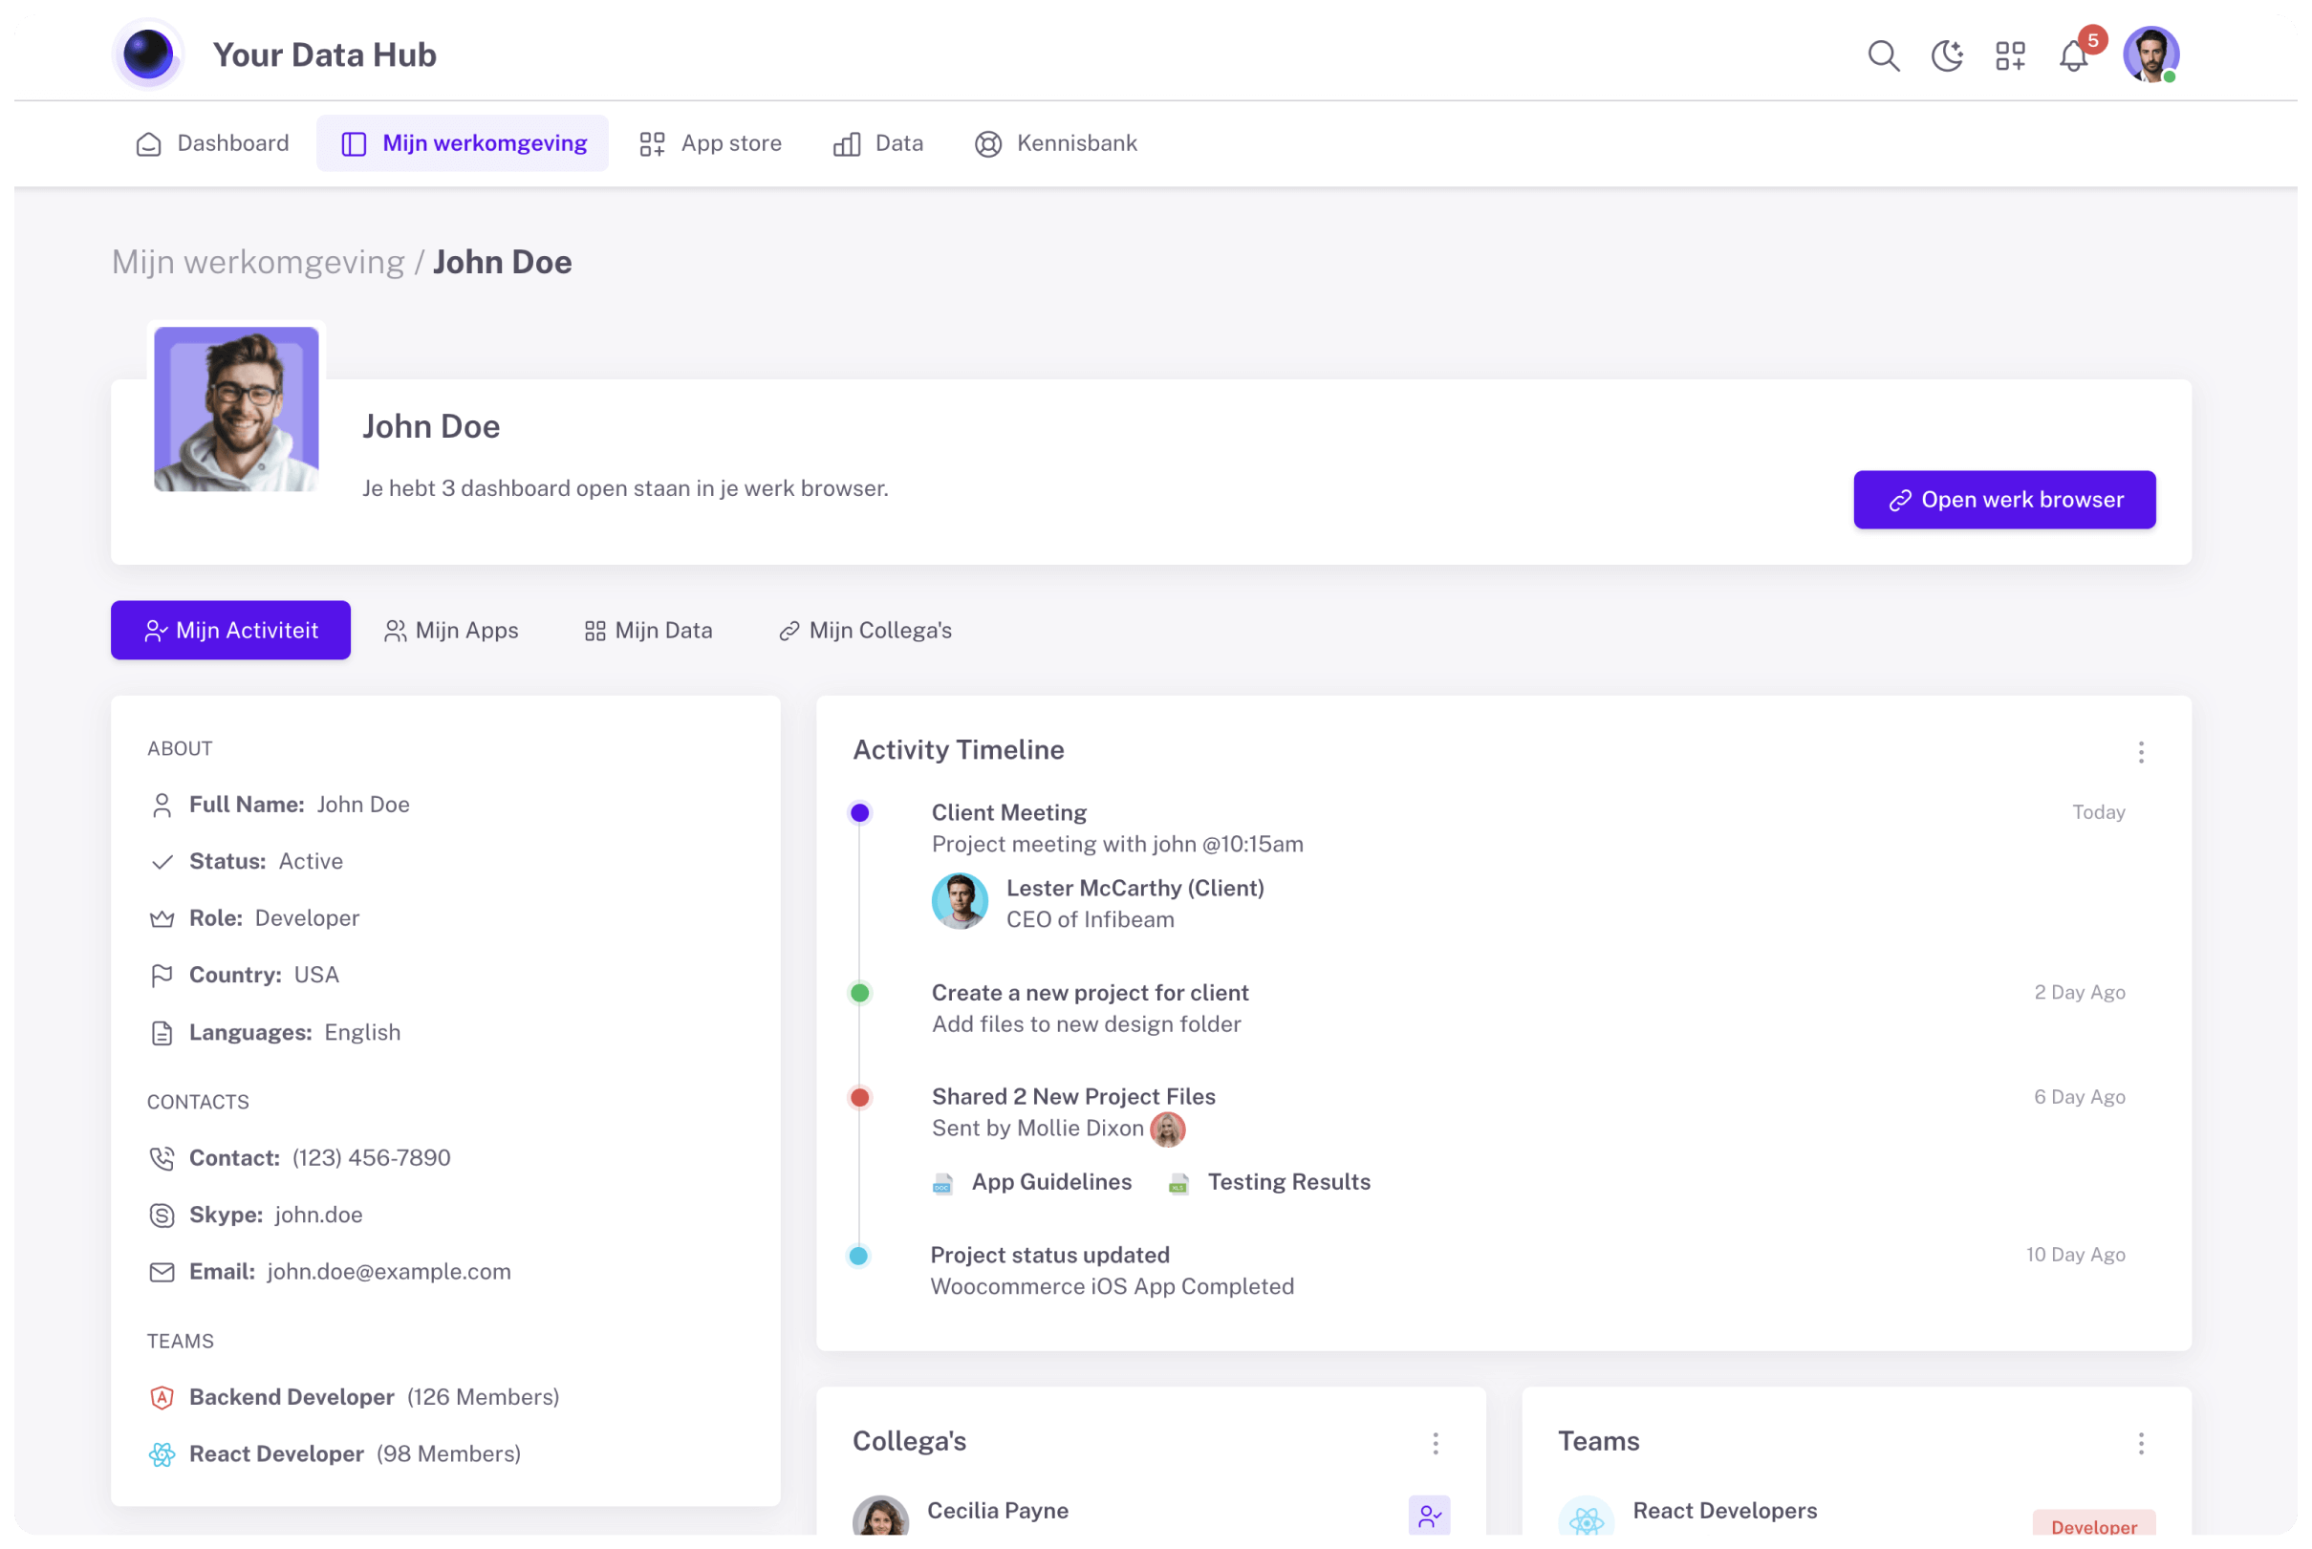This screenshot has height=1549, width=2312.
Task: Open the Testing Results file icon
Action: point(1178,1183)
